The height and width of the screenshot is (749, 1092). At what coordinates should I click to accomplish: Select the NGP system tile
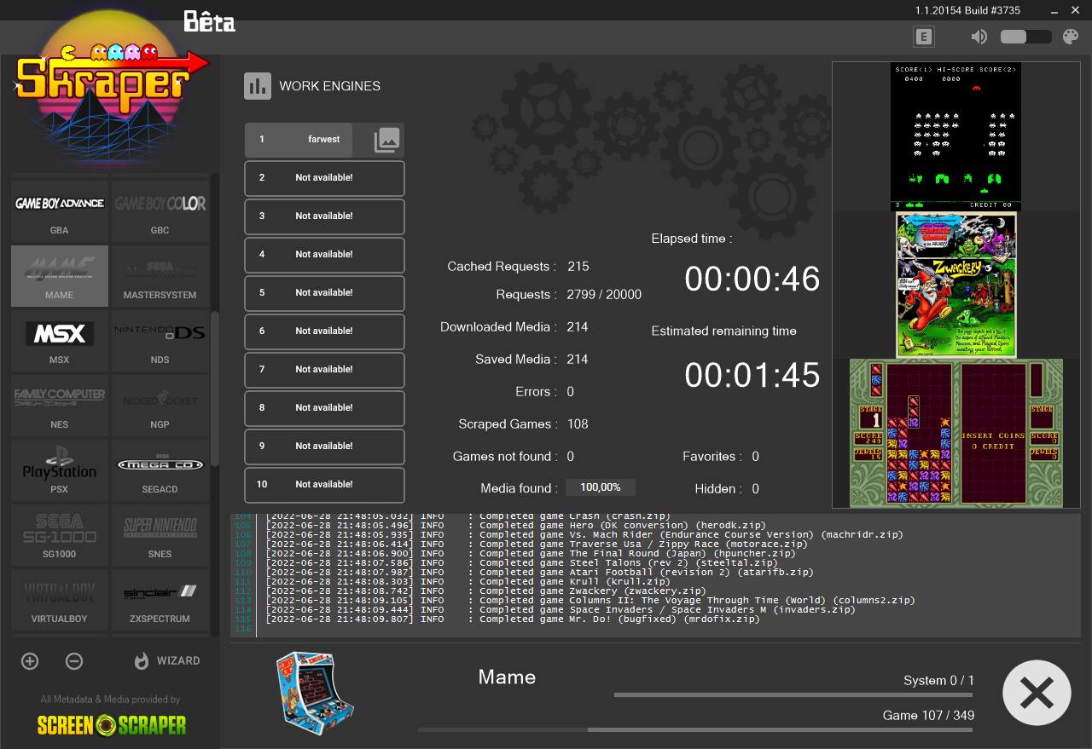coord(160,405)
